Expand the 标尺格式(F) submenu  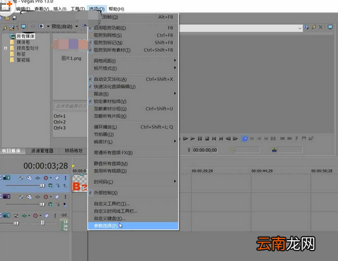[133, 68]
